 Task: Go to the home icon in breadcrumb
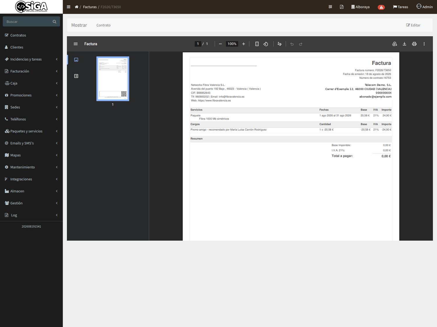click(x=76, y=7)
